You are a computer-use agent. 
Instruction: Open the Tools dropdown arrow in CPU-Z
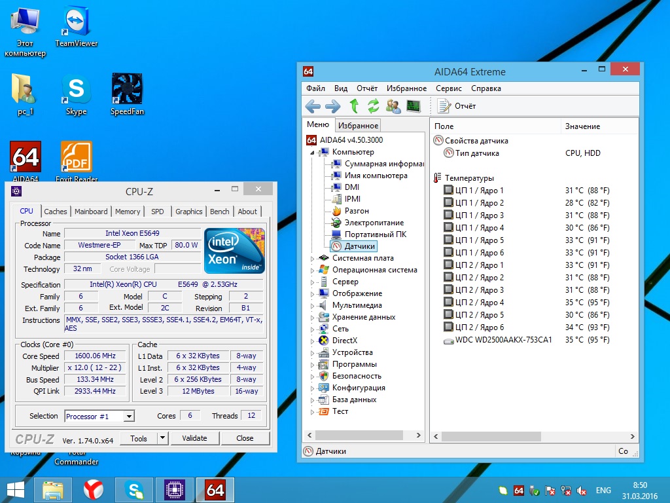[162, 438]
